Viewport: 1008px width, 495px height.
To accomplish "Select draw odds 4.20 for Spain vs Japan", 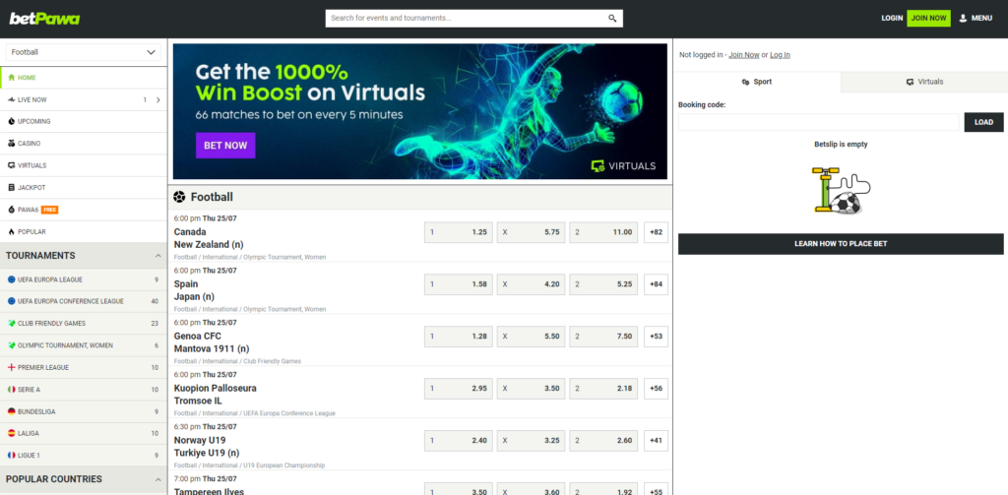I will pos(531,284).
